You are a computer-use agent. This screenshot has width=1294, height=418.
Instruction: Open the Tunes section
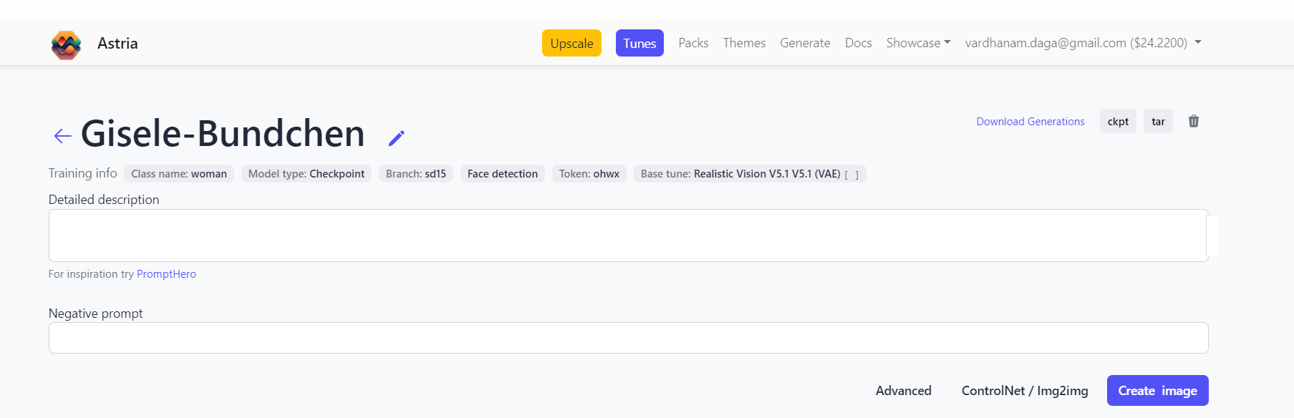click(639, 43)
